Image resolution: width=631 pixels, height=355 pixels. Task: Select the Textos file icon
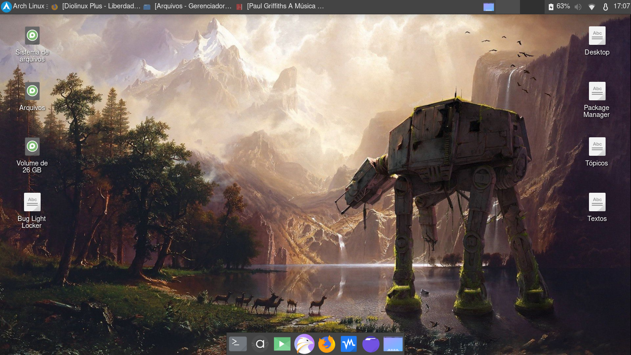(597, 207)
